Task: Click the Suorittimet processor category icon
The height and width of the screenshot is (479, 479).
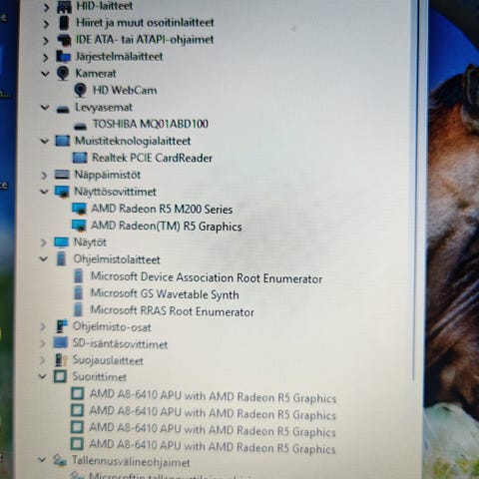Action: tap(60, 376)
